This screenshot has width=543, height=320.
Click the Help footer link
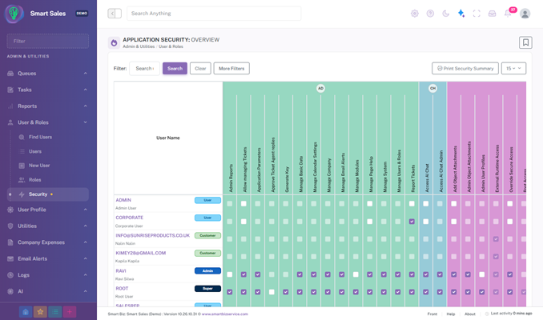[x=451, y=314]
